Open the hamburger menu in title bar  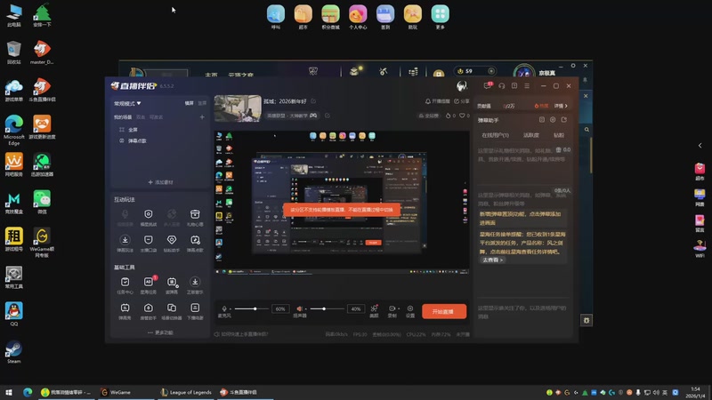(527, 85)
